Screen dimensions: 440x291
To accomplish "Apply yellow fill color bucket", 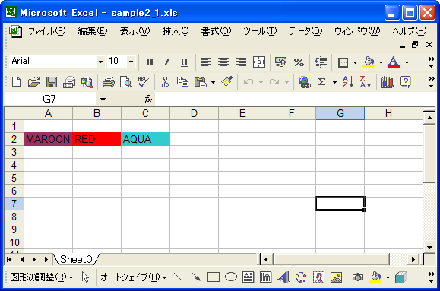I will pyautogui.click(x=369, y=62).
